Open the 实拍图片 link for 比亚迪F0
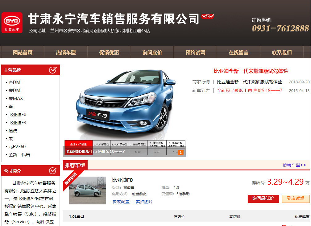The height and width of the screenshot is (226, 311). (x=144, y=202)
